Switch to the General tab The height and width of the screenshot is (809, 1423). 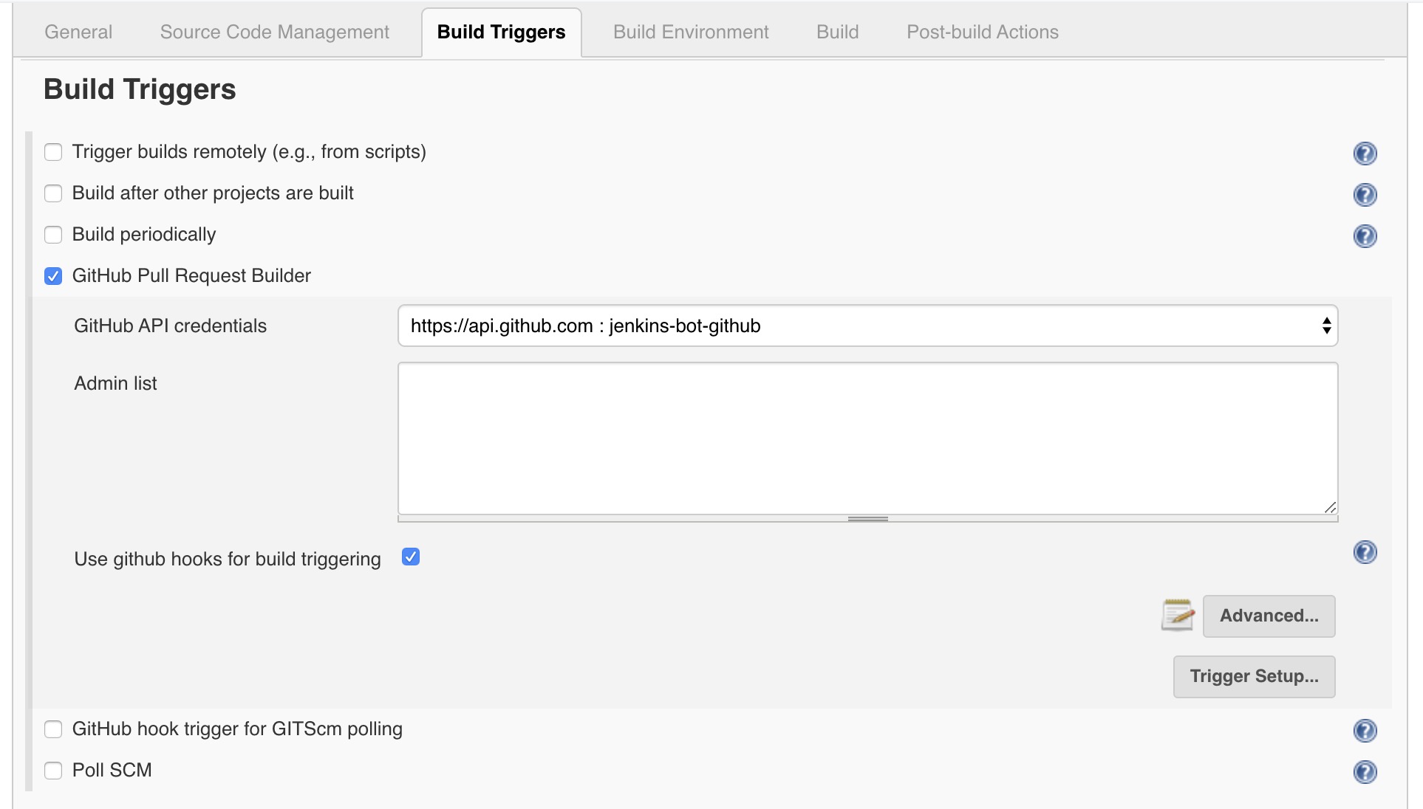coord(79,31)
